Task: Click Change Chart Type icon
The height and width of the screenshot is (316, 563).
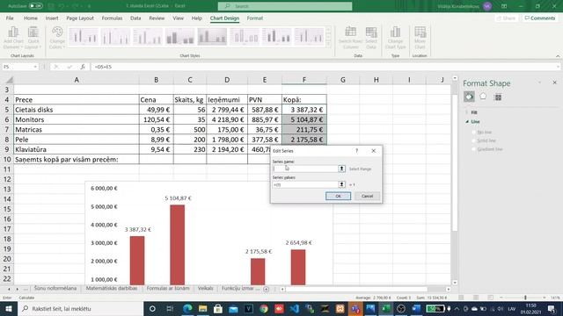Action: point(395,37)
